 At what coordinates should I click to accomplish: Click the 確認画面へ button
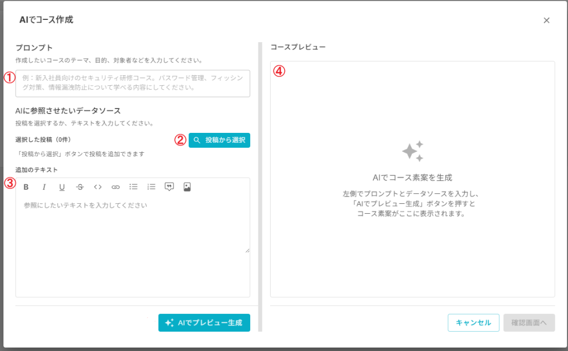click(x=529, y=323)
